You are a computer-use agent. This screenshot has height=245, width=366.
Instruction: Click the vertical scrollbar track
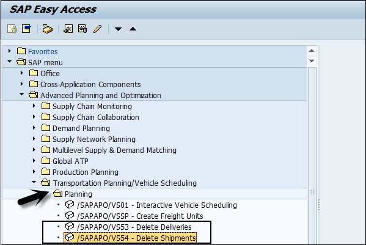pyautogui.click(x=312, y=155)
